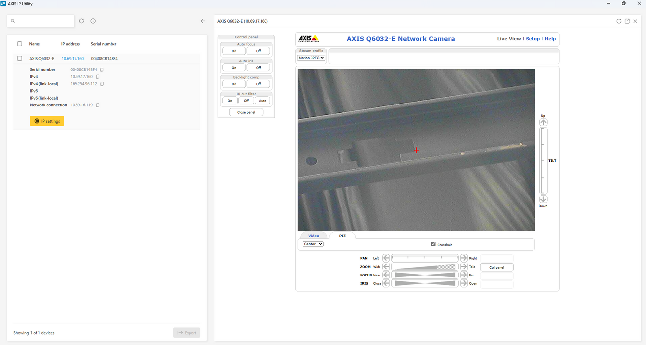Click the Close panel button
Viewport: 646px width, 345px height.
pyautogui.click(x=246, y=112)
